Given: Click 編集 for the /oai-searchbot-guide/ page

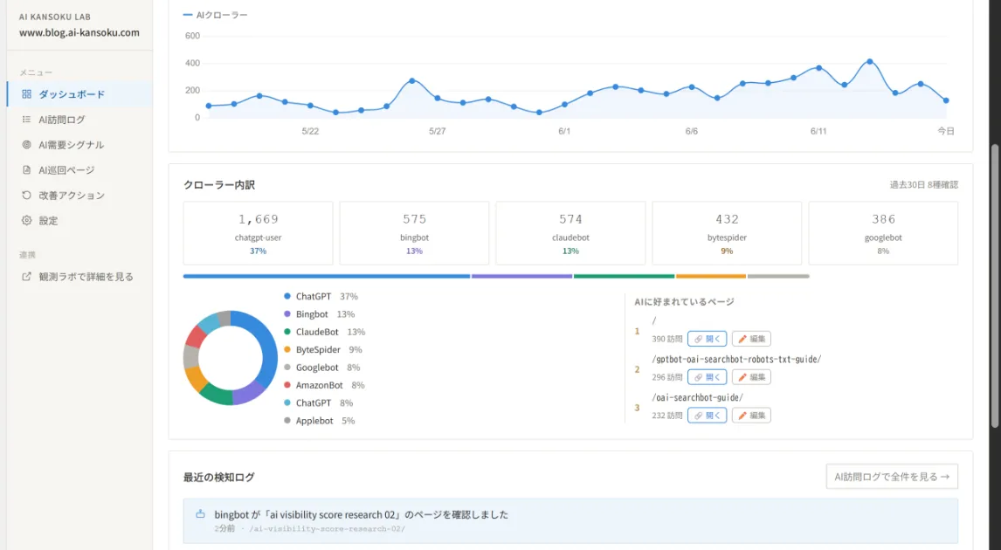Looking at the screenshot, I should [x=751, y=416].
